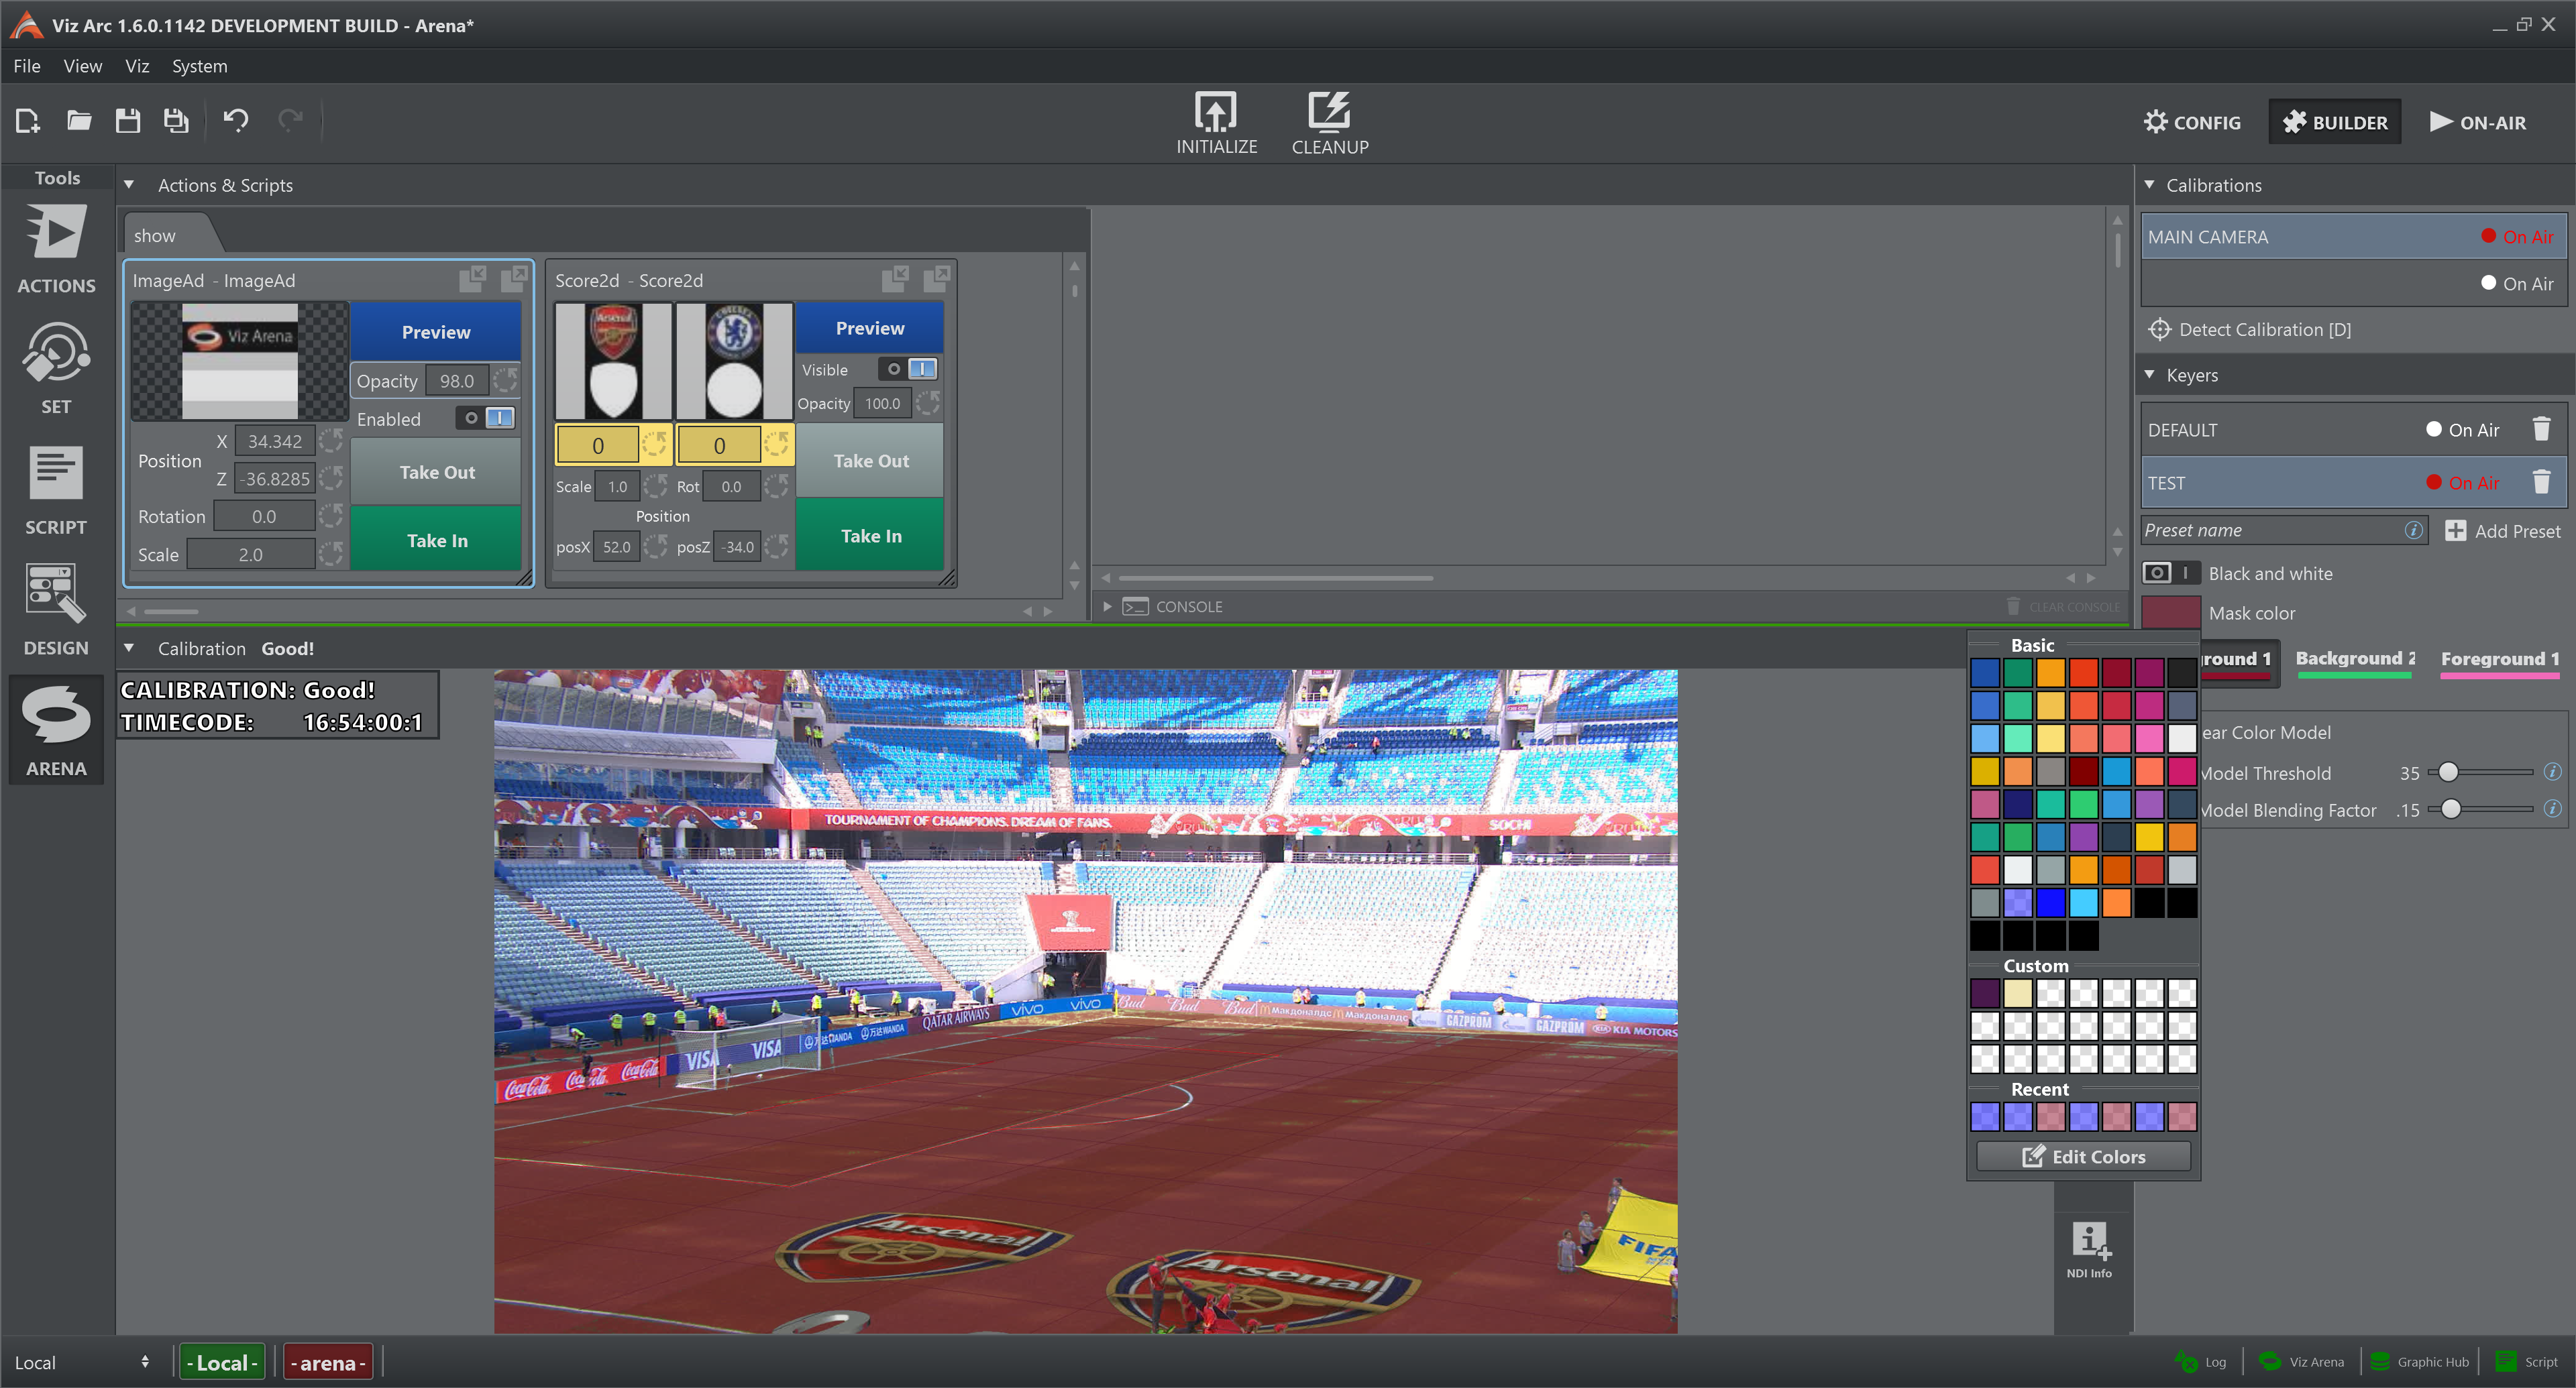Toggle the ImageAd Enabled switch
This screenshot has width=2576, height=1388.
tap(487, 418)
